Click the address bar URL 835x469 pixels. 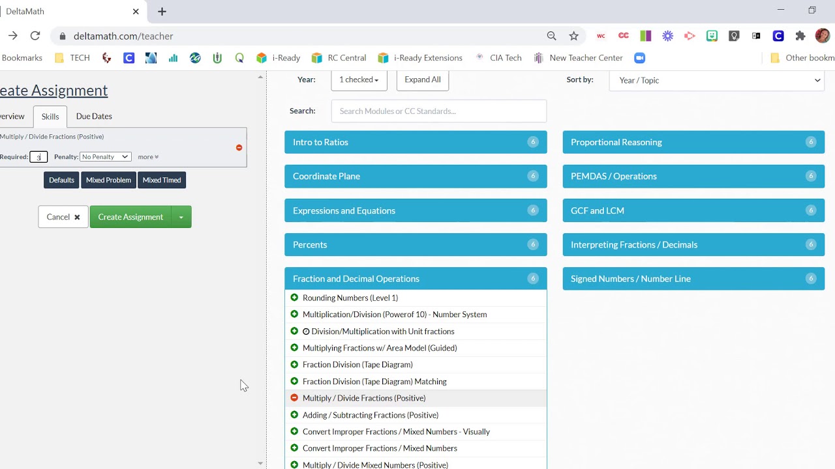pyautogui.click(x=123, y=36)
